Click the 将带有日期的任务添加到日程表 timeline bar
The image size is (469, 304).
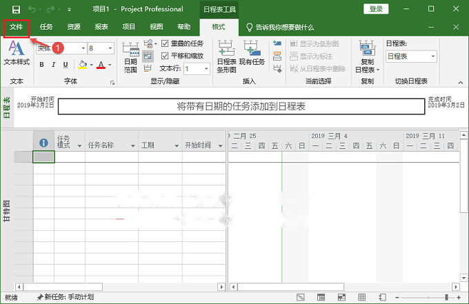pyautogui.click(x=241, y=106)
